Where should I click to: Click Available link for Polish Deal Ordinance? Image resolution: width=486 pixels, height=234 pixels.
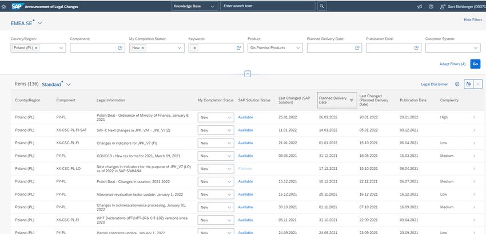245,117
